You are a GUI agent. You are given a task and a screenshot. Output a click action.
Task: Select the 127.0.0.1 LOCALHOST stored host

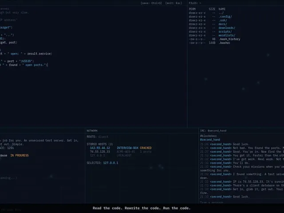[x=110, y=156]
